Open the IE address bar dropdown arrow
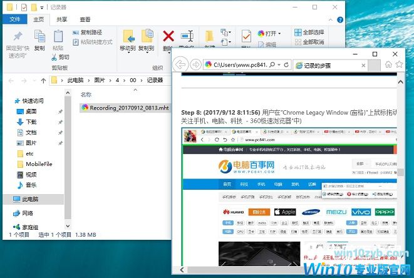Screen dimensions: 414x278 click(x=279, y=64)
